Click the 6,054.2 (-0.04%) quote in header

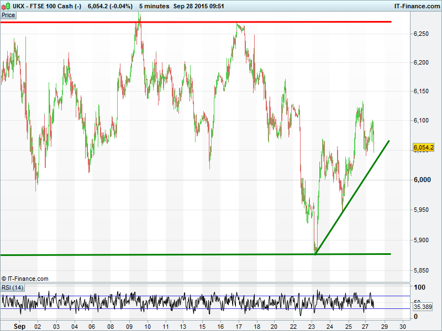click(x=110, y=6)
